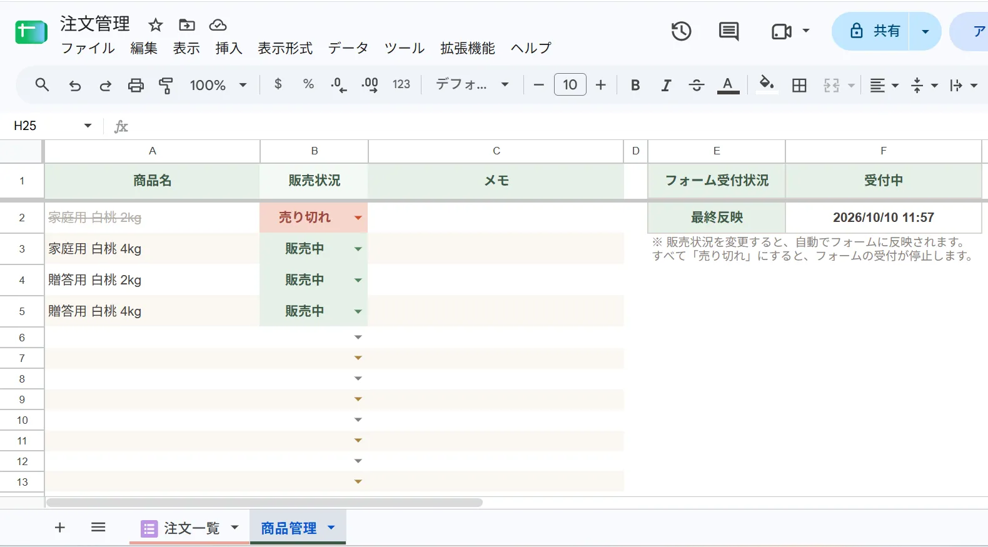Open the 拡張機能 menu
Viewport: 988px width, 547px height.
(x=468, y=48)
